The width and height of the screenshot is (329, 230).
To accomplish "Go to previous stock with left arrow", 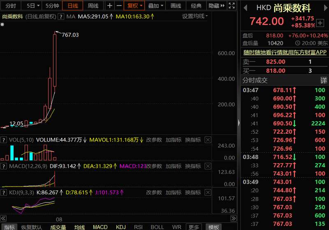I will (x=246, y=8).
